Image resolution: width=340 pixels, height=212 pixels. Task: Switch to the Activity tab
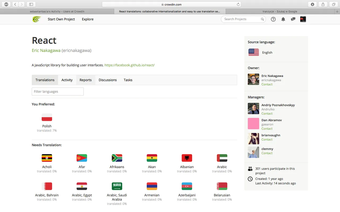coord(67,80)
